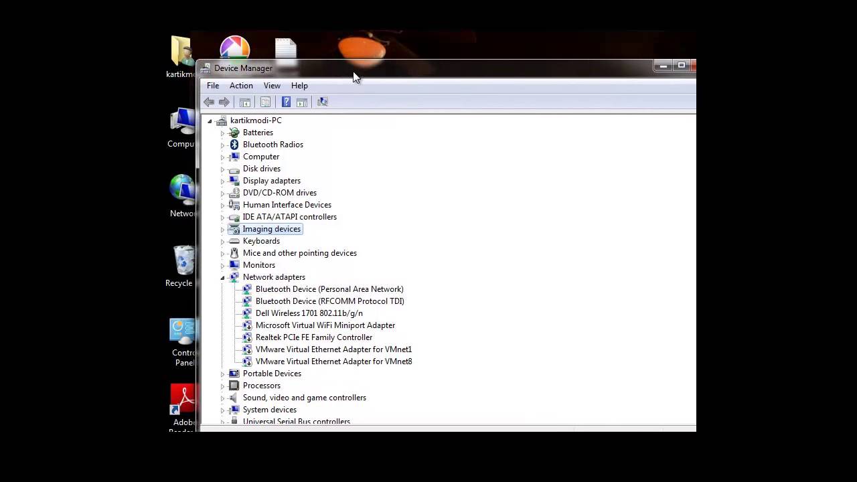Select VMware Virtual Ethernet Adapter for VMnet1
The image size is (857, 482).
tap(333, 349)
